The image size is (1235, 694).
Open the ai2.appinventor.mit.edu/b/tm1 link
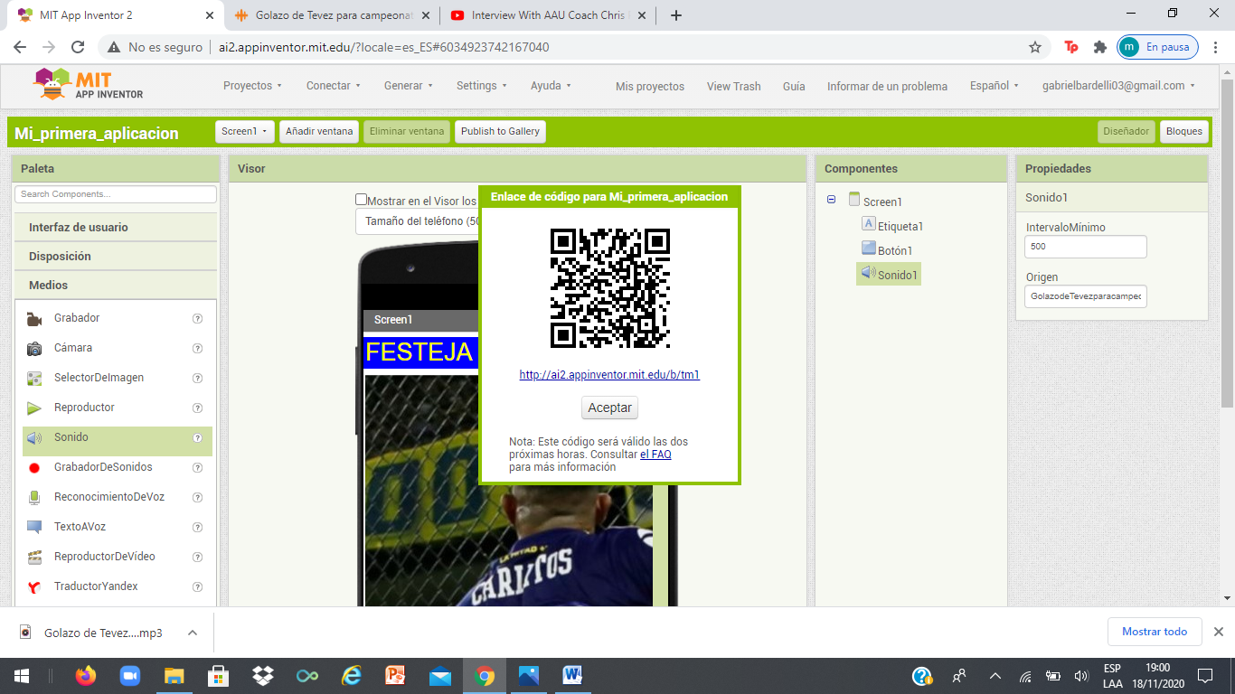point(609,375)
